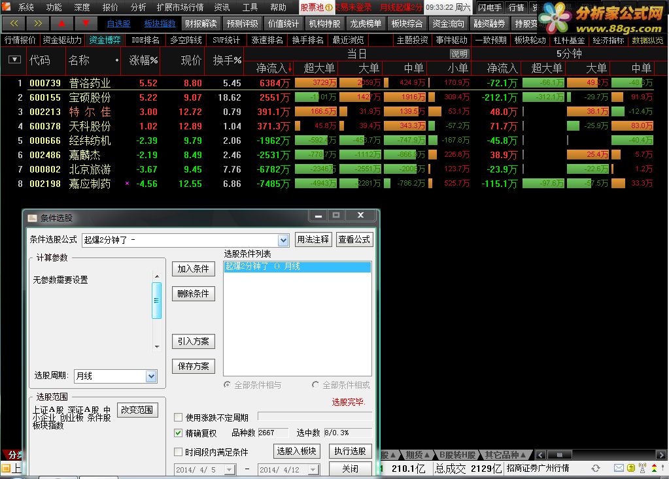This screenshot has width=669, height=479.
Task: Switch to the 多空阵线 tab
Action: click(x=186, y=40)
